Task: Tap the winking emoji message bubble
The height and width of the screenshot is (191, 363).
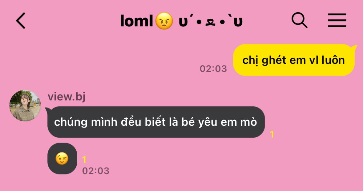Action: point(62,159)
